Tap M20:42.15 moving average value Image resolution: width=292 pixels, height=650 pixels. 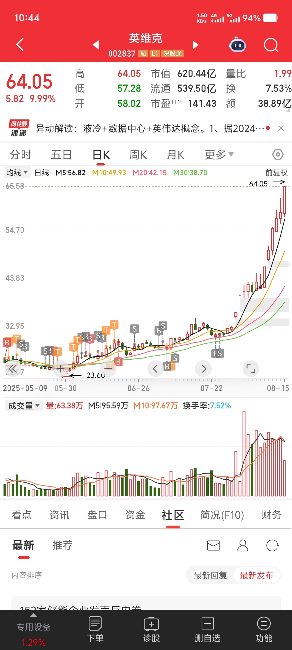[x=150, y=173]
